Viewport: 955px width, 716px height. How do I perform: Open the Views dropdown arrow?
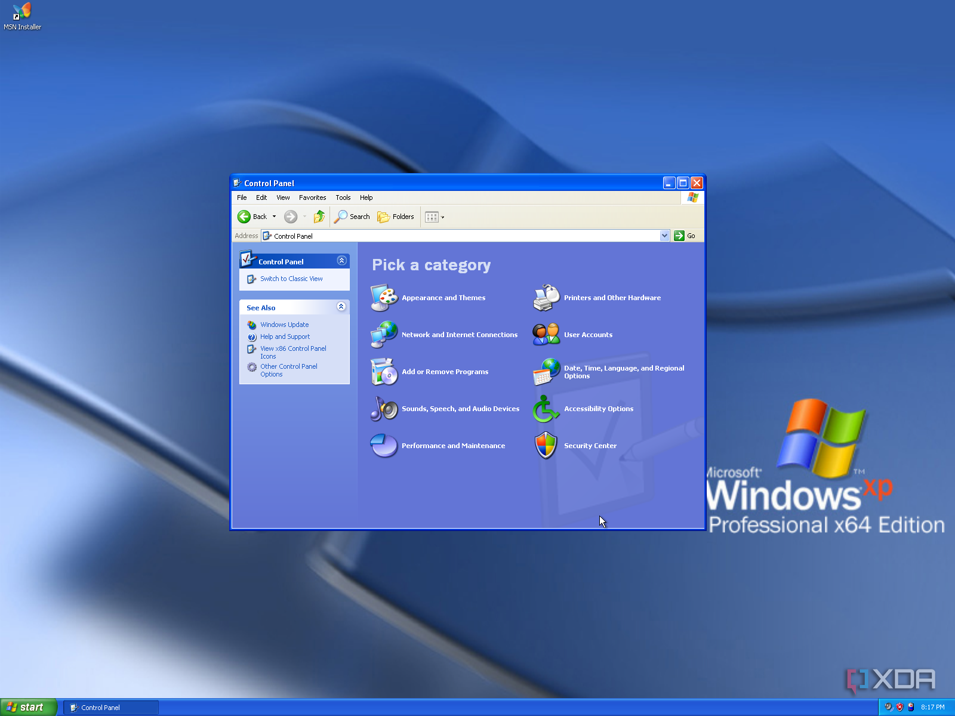[443, 217]
